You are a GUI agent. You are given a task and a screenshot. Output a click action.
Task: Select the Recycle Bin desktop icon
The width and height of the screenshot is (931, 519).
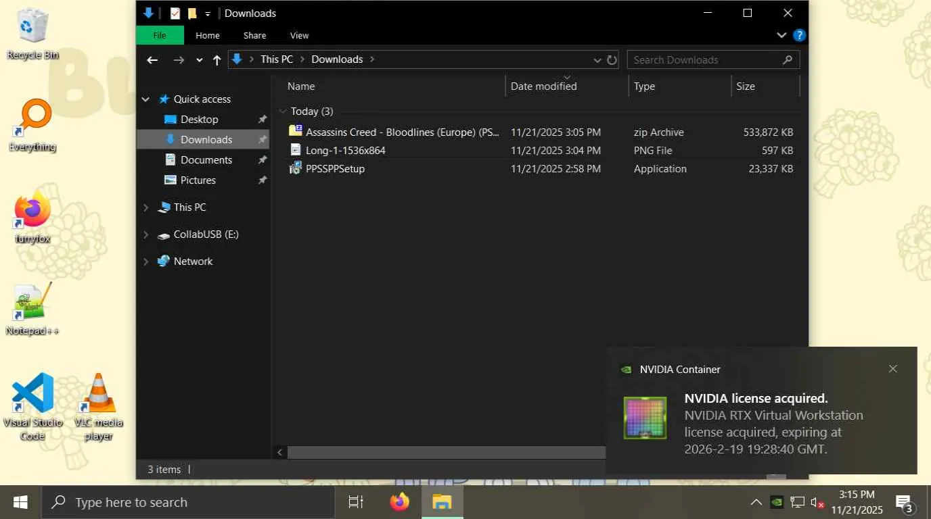[32, 34]
